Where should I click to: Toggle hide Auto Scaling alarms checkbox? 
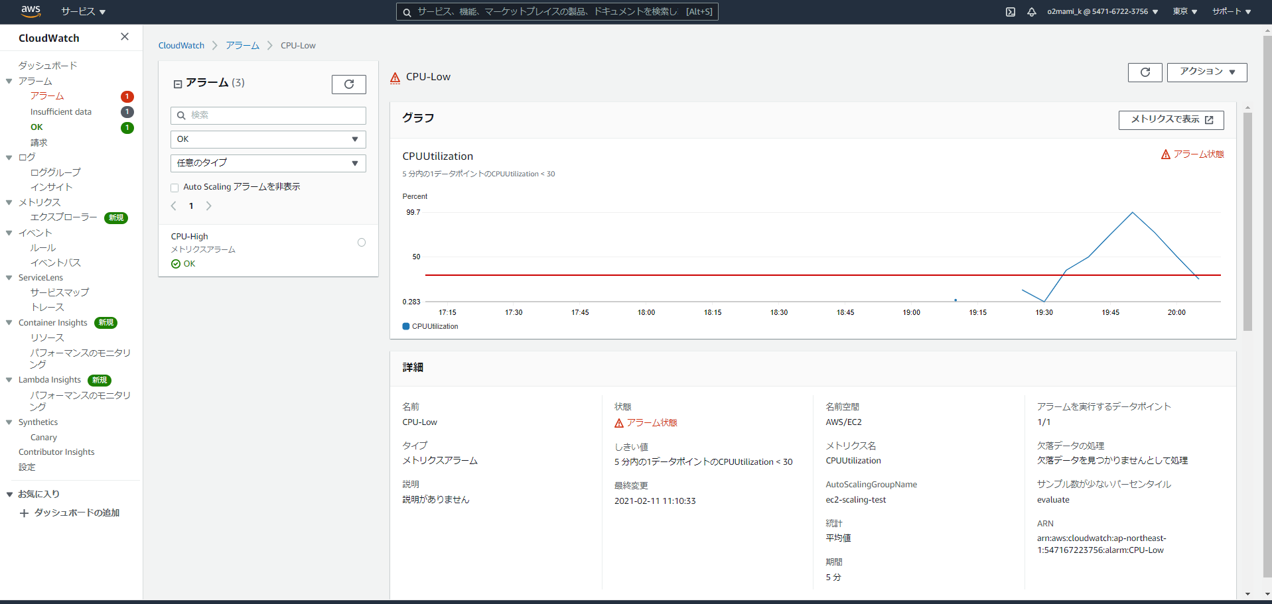tap(175, 188)
